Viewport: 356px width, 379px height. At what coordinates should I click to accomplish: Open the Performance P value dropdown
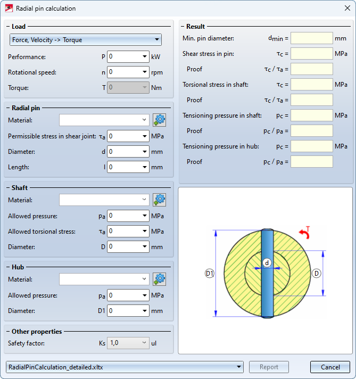[x=145, y=57]
